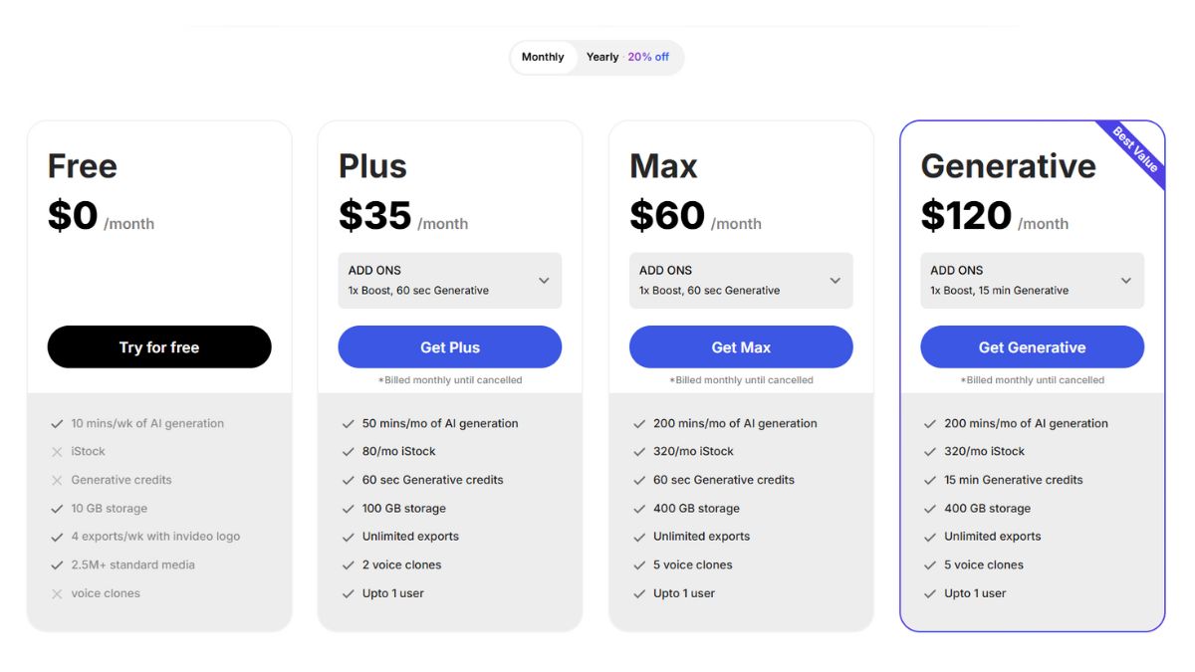Image resolution: width=1195 pixels, height=672 pixels.
Task: Click the Get Max button
Action: [741, 347]
